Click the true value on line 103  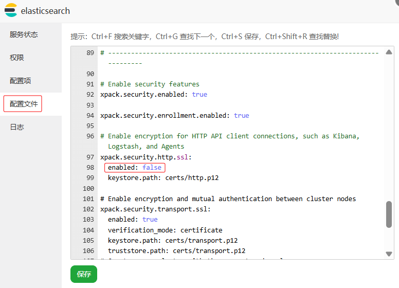point(150,220)
